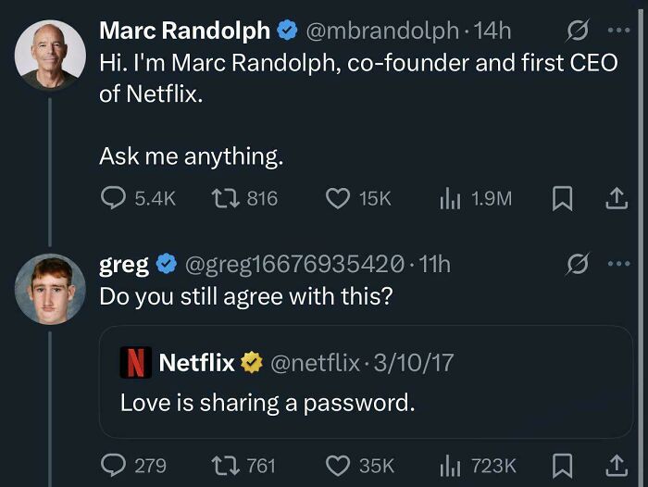
Task: Open the @mbrandolph handle link
Action: [x=382, y=31]
